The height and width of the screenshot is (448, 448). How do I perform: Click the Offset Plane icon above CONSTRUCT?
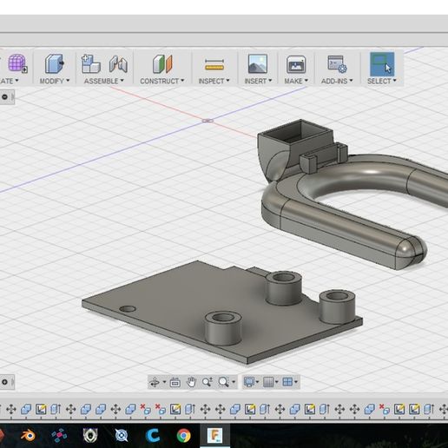pyautogui.click(x=162, y=64)
